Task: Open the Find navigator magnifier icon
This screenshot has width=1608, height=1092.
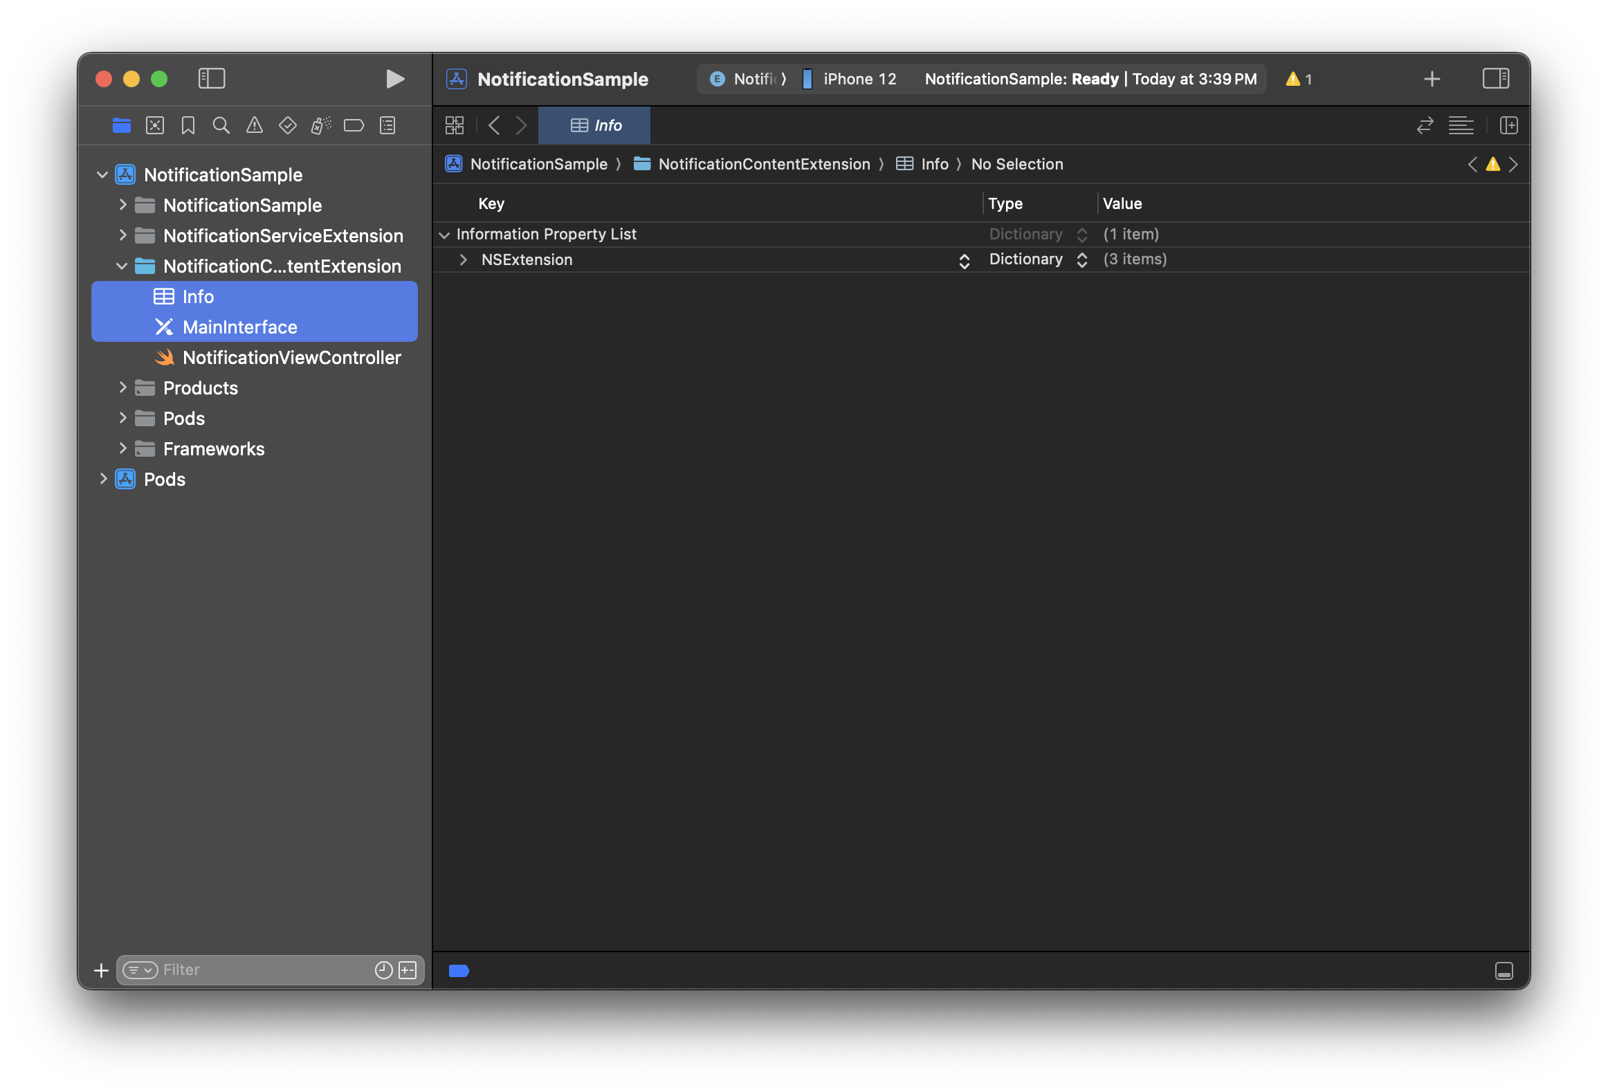Action: 221,125
